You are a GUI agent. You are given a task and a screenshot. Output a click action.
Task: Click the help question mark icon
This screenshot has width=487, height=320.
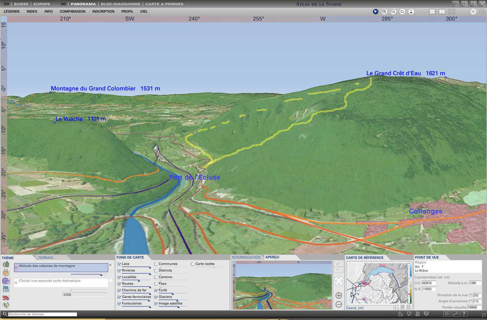pyautogui.click(x=464, y=314)
